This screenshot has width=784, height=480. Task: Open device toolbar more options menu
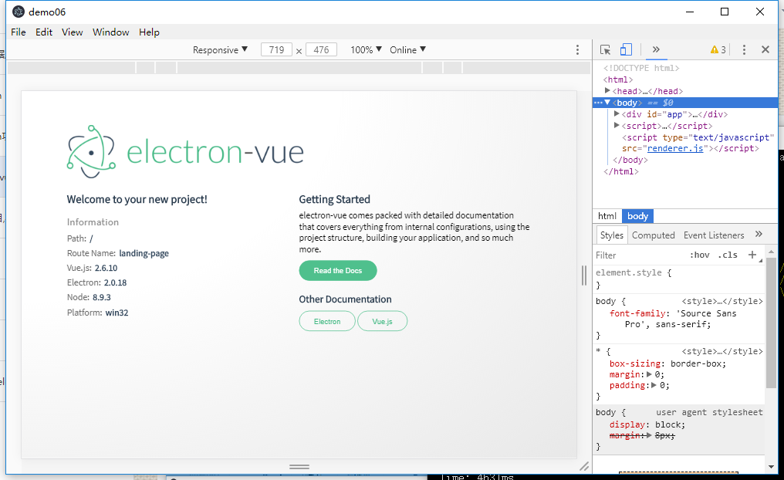[x=577, y=49]
